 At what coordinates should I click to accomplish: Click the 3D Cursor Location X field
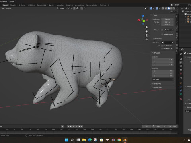click(163, 60)
